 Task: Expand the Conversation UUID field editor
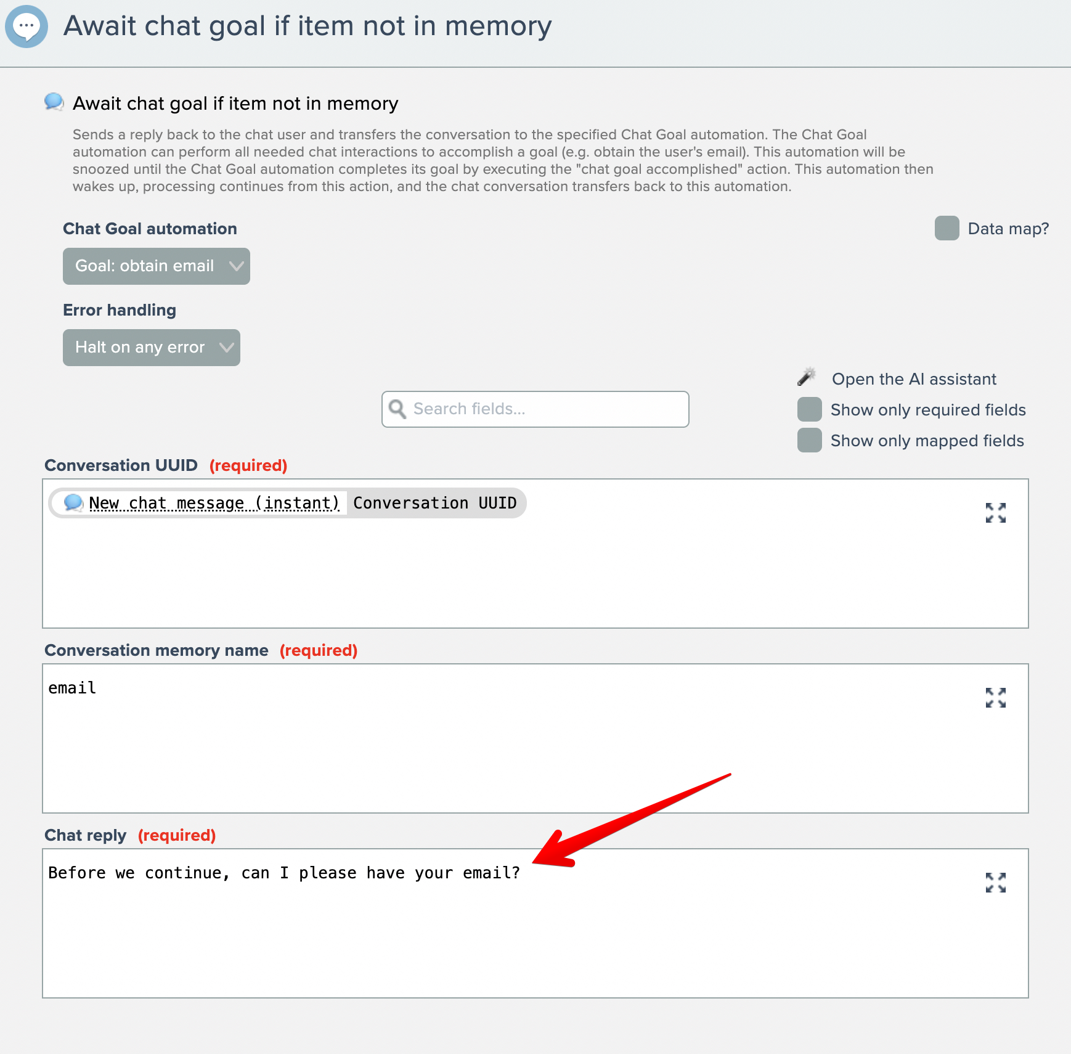[995, 513]
